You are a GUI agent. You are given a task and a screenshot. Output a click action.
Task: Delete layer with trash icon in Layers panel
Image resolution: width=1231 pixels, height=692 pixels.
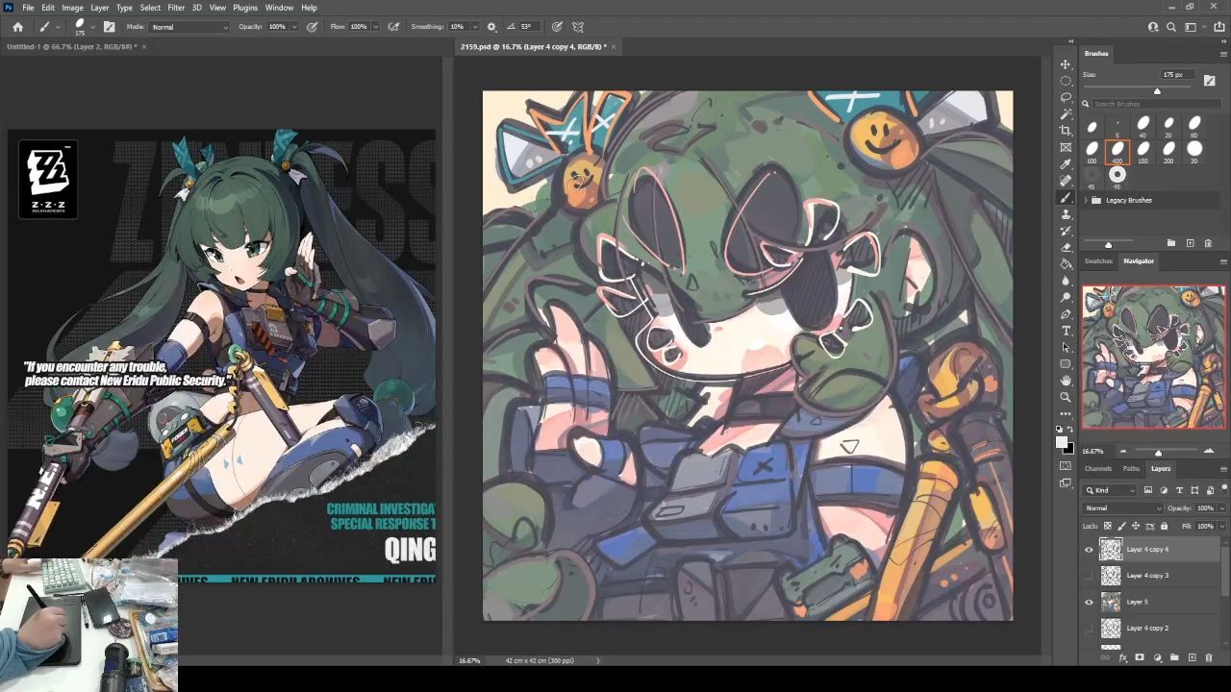pos(1209,657)
